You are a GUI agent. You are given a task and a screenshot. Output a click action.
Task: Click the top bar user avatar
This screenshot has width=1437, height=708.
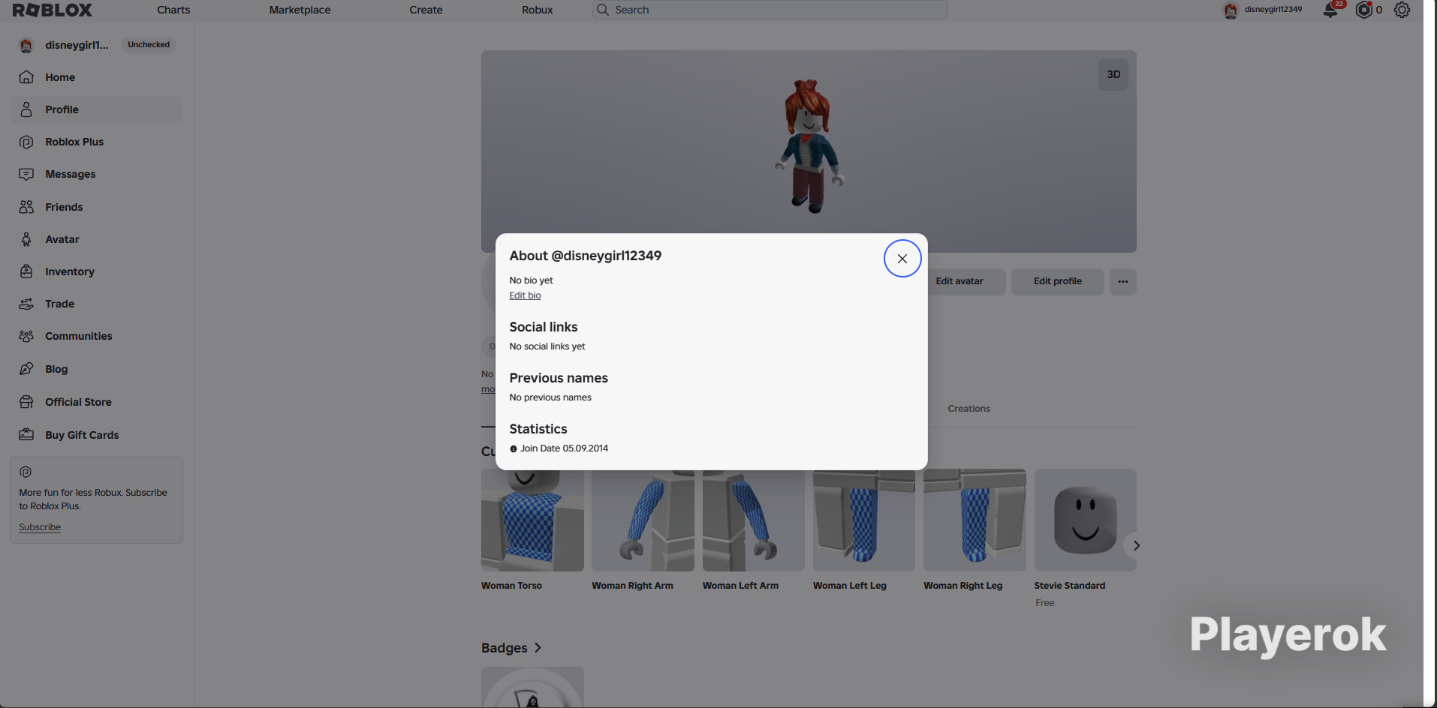[1231, 10]
